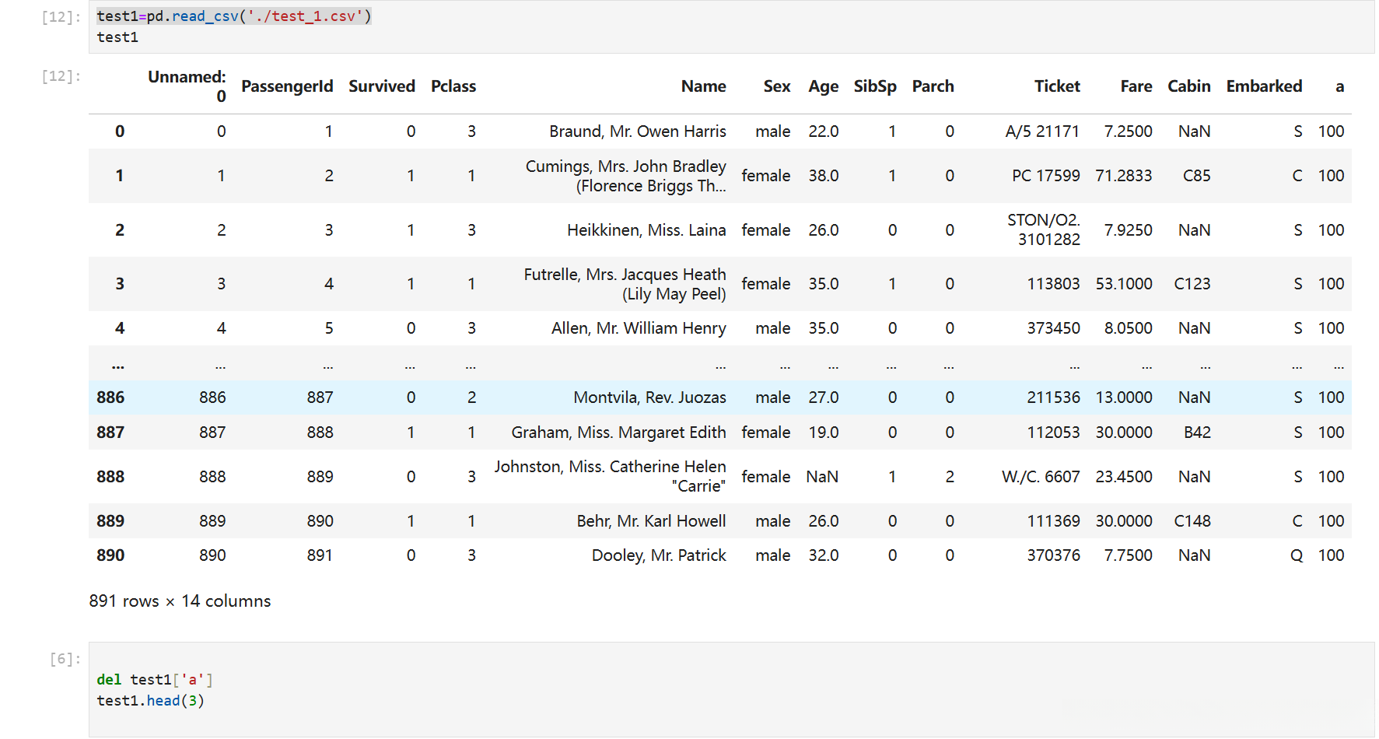Click embarked value Q in row 890

[x=1296, y=555]
